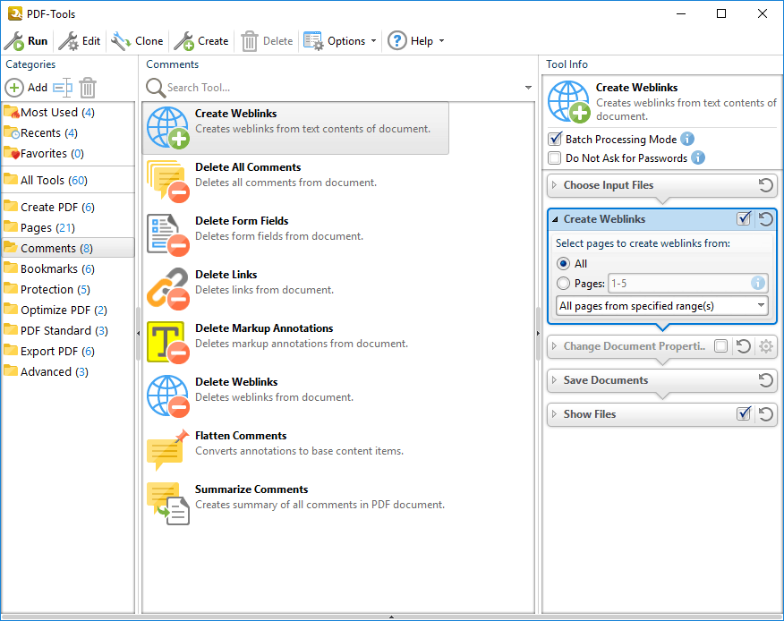
Task: Add a new category
Action: tap(26, 88)
